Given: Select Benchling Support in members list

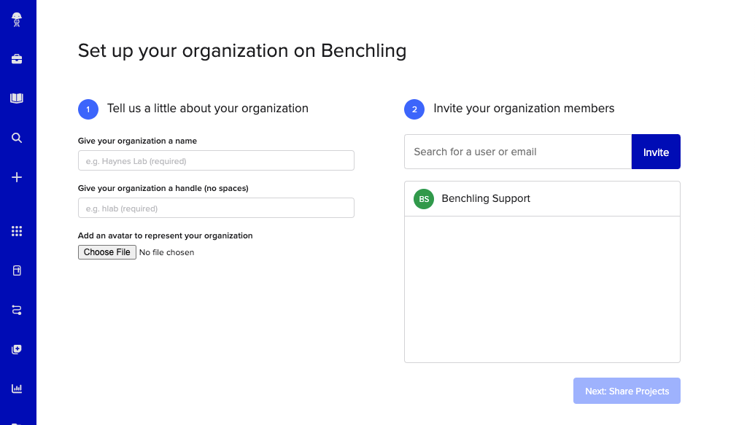Looking at the screenshot, I should 486,198.
